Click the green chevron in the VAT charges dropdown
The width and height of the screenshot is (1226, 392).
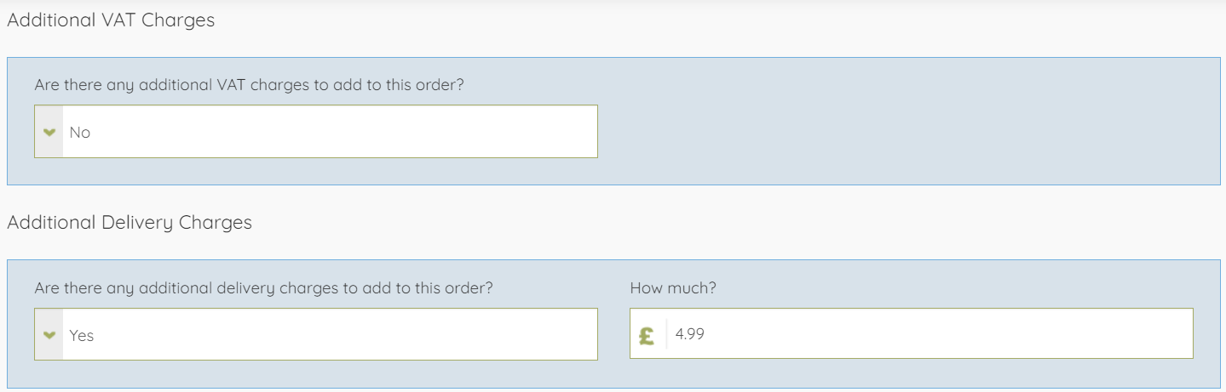pos(49,132)
